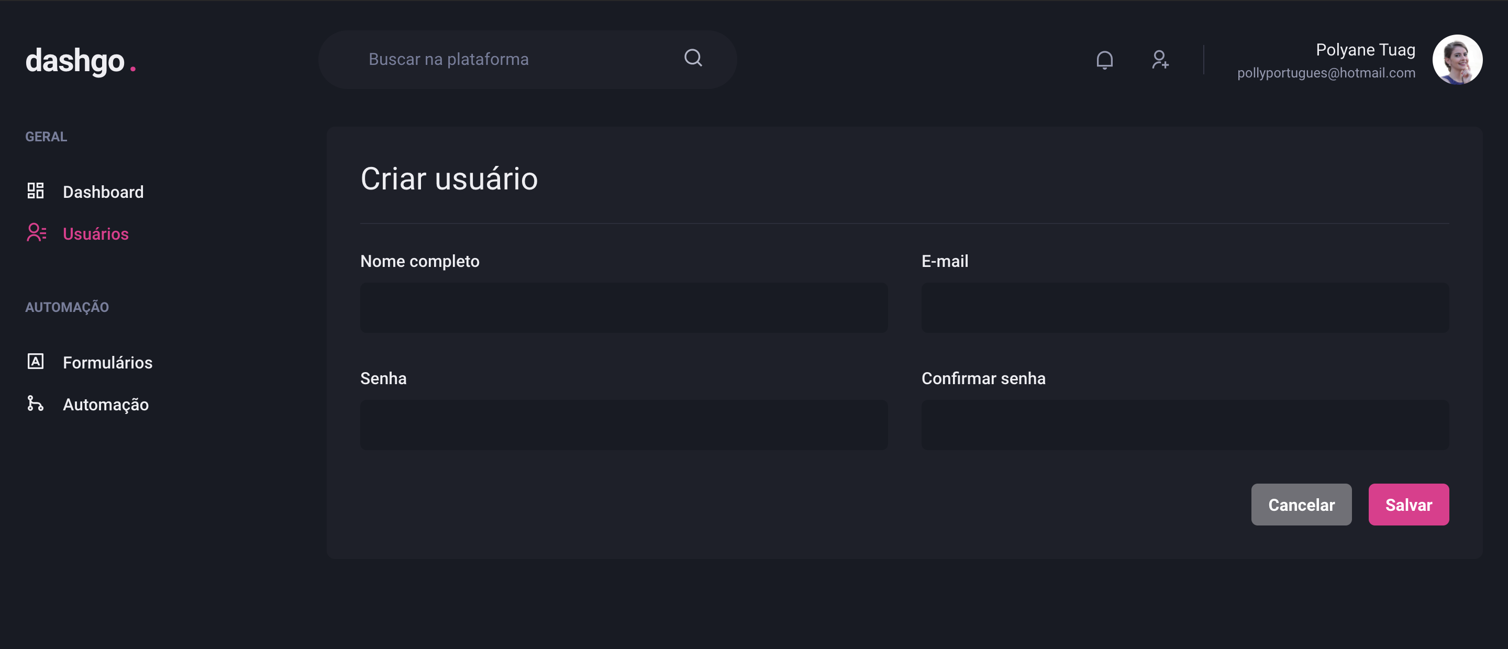
Task: Open Formulários section
Action: 108,363
